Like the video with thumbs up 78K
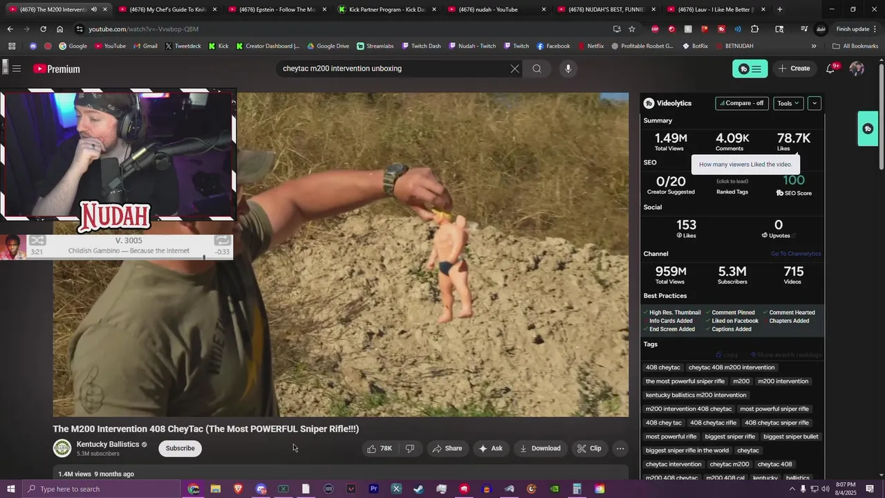The height and width of the screenshot is (498, 885). [380, 448]
